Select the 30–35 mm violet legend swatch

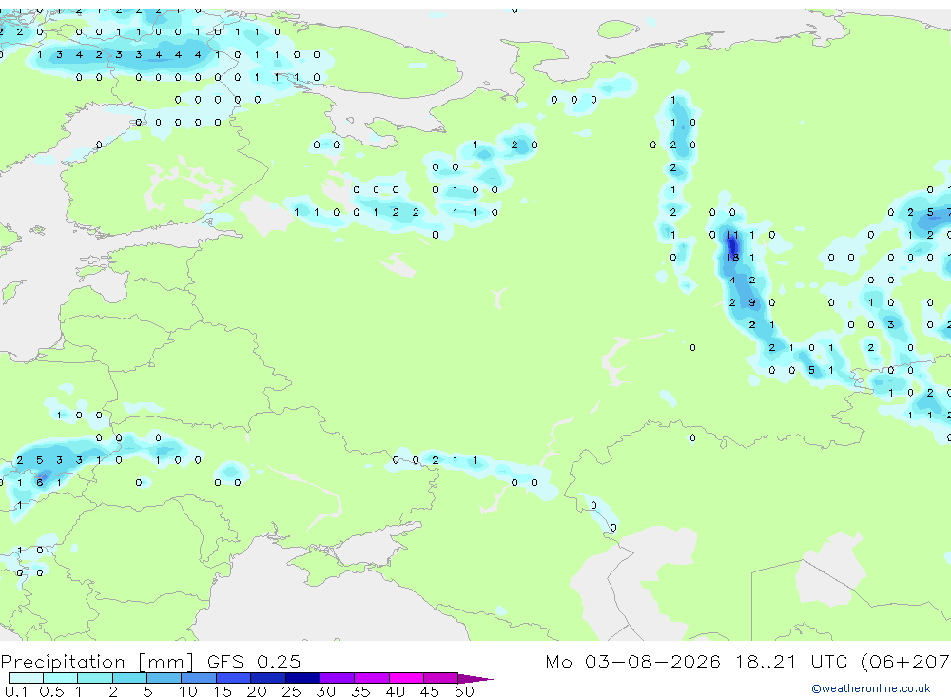pyautogui.click(x=338, y=678)
